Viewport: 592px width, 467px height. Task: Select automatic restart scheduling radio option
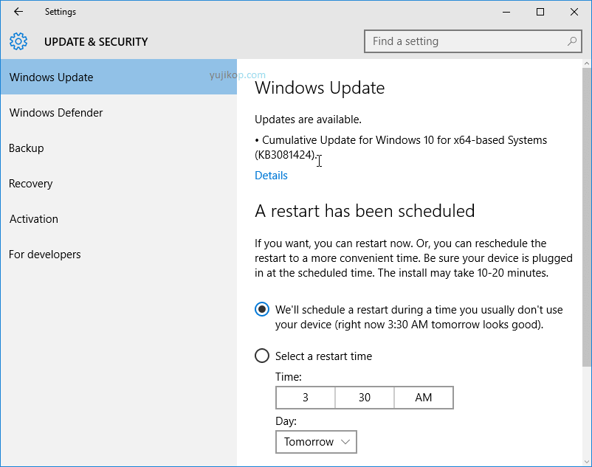(x=262, y=309)
